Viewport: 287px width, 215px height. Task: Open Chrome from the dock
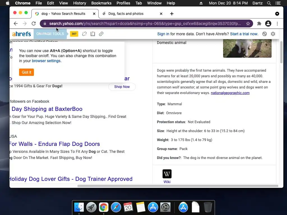104,207
